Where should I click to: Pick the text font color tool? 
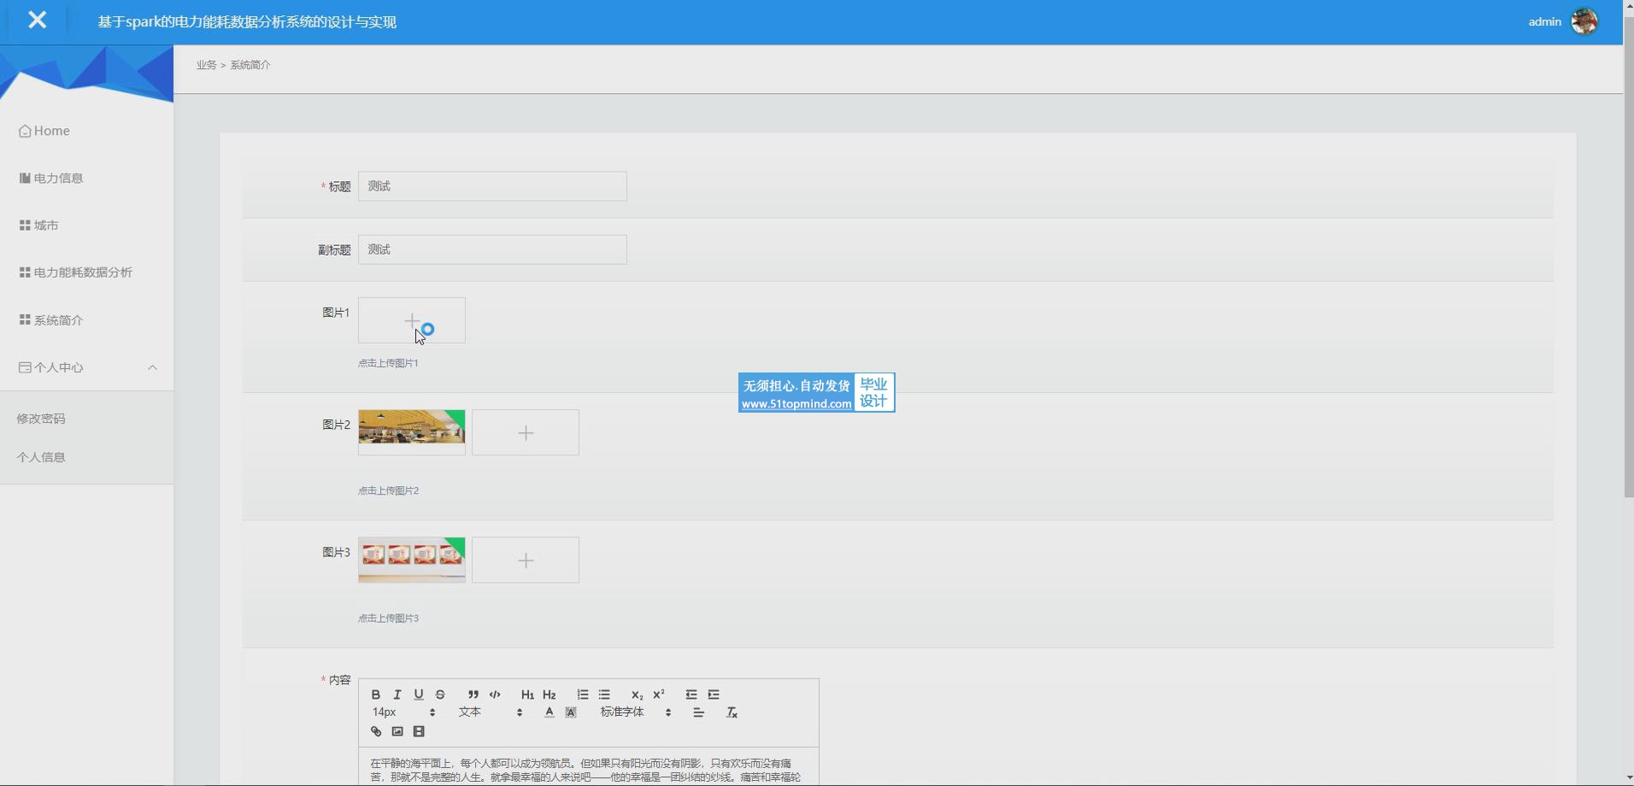pyautogui.click(x=549, y=713)
